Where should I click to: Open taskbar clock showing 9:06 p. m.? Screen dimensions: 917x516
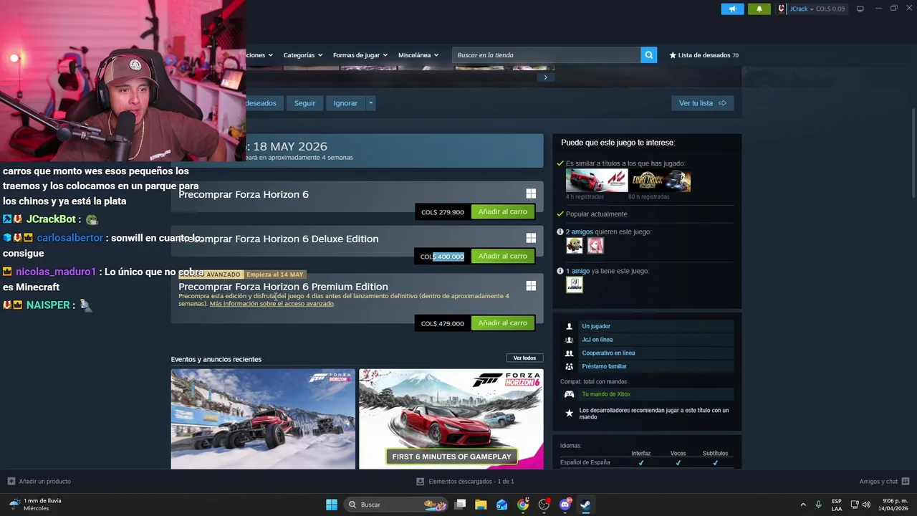click(894, 505)
